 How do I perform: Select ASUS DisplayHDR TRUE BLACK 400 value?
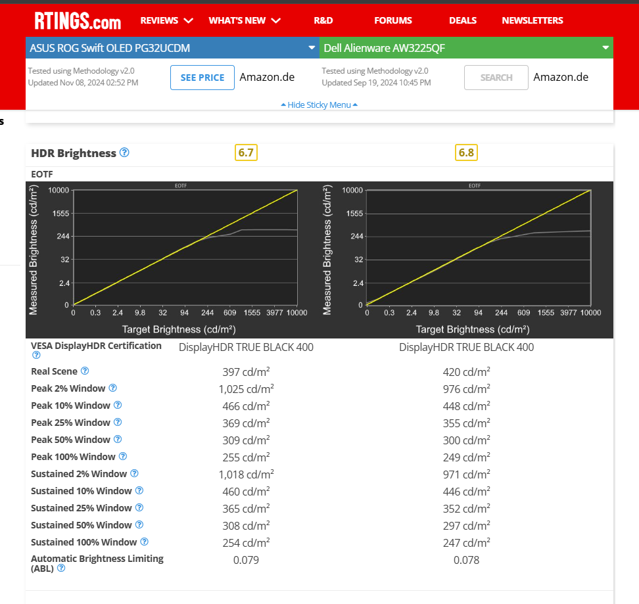246,348
